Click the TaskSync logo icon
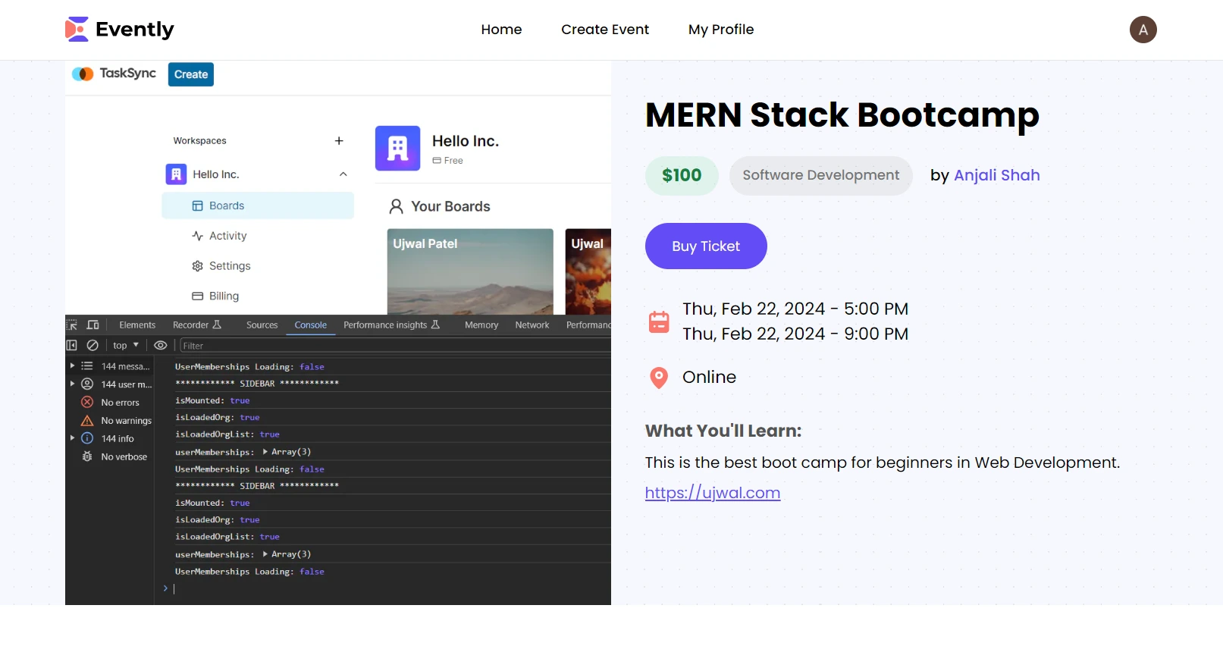Viewport: 1223px width, 646px height. pos(82,74)
